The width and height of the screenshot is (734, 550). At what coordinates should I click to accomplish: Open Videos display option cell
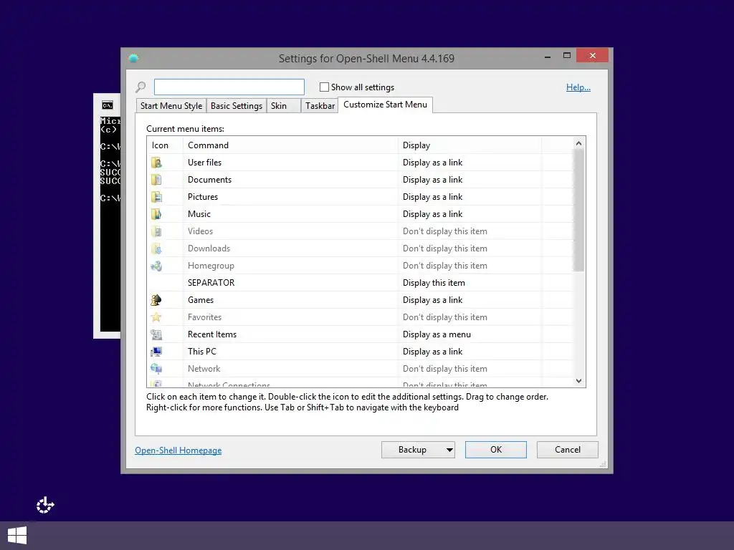coord(470,231)
